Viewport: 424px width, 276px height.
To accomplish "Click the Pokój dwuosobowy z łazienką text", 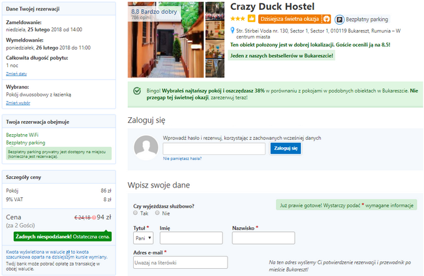I will coord(38,94).
